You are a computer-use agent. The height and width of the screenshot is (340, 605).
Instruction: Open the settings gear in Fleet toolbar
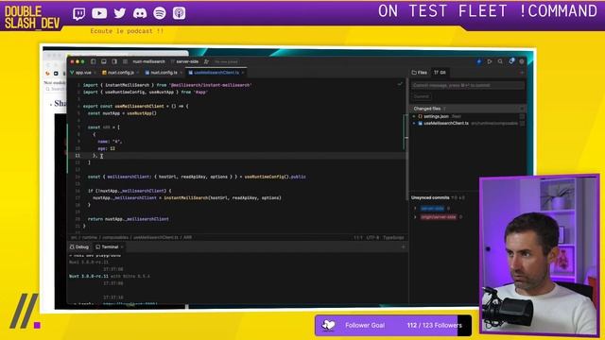coord(522,61)
